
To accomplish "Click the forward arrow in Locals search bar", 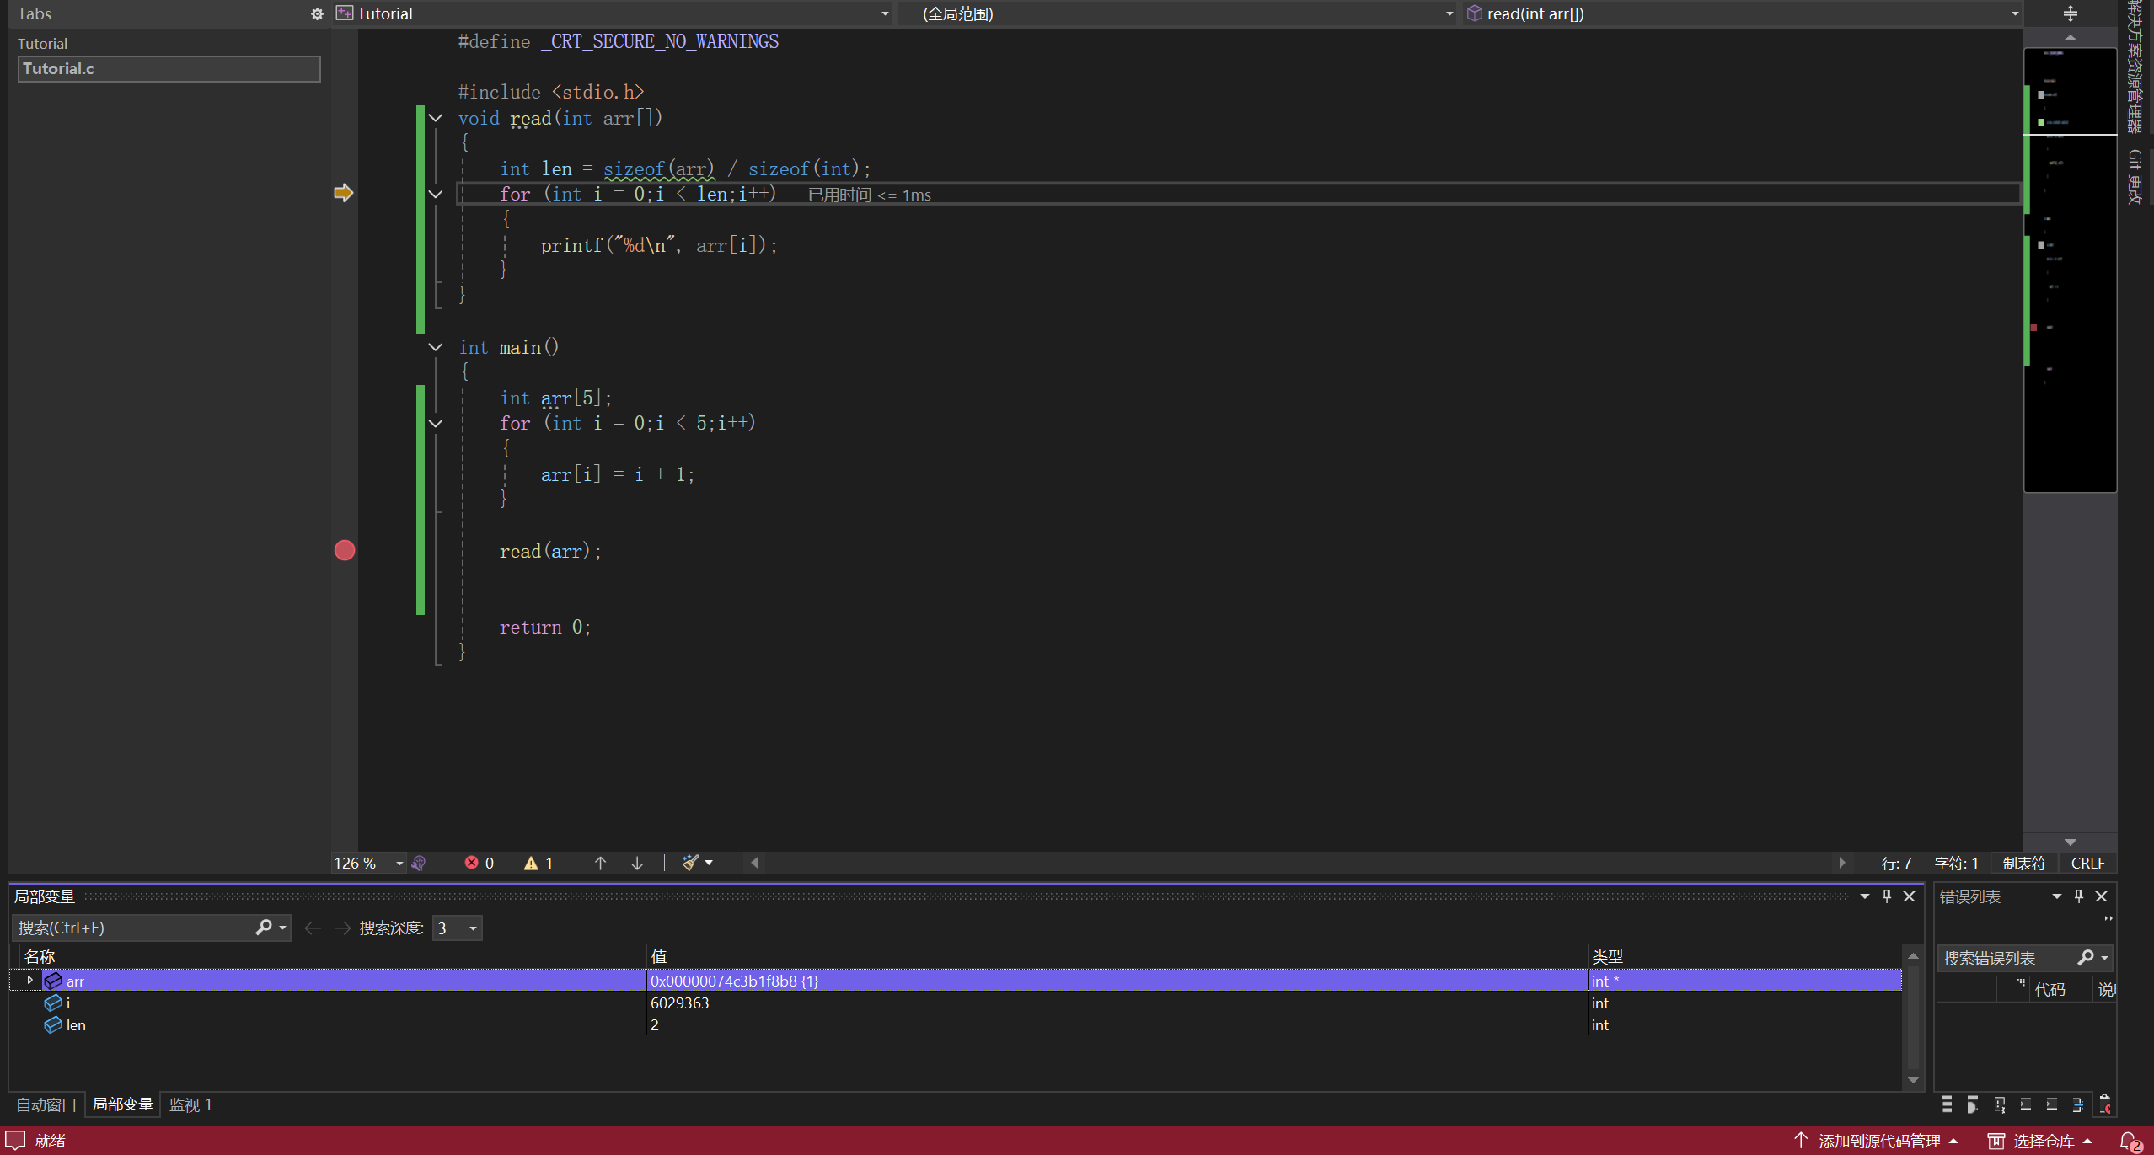I will click(x=342, y=928).
